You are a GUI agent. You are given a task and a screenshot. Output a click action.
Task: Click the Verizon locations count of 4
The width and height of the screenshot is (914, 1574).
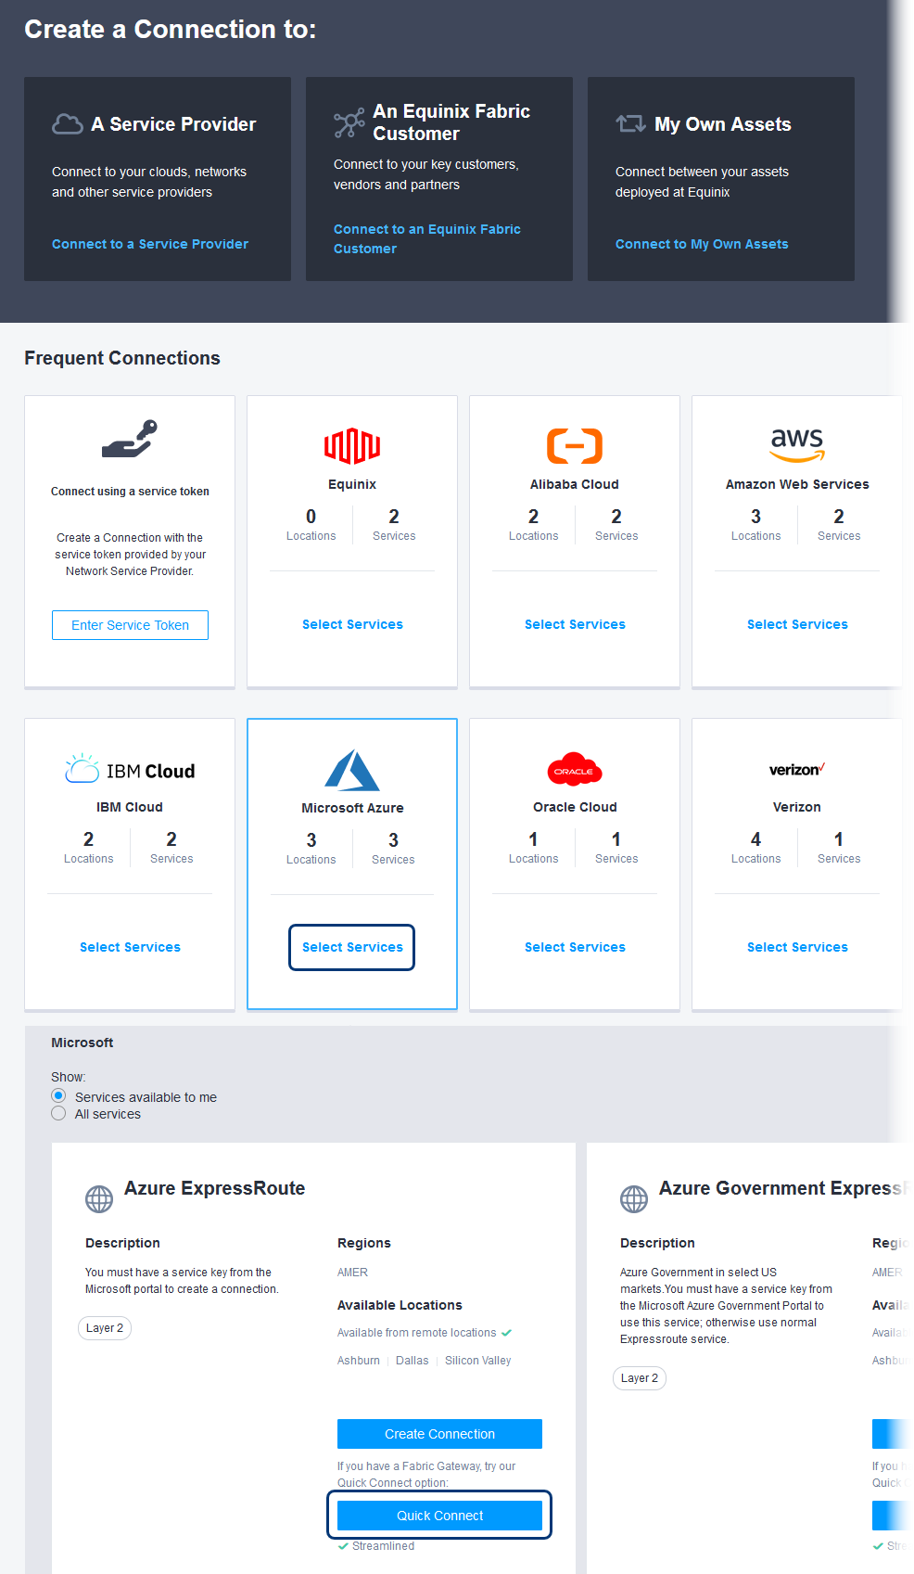click(x=756, y=839)
